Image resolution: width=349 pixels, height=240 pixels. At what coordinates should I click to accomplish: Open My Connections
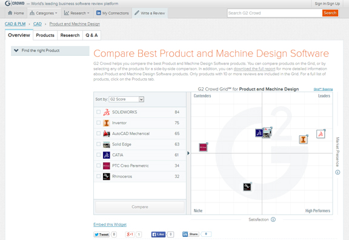[113, 13]
